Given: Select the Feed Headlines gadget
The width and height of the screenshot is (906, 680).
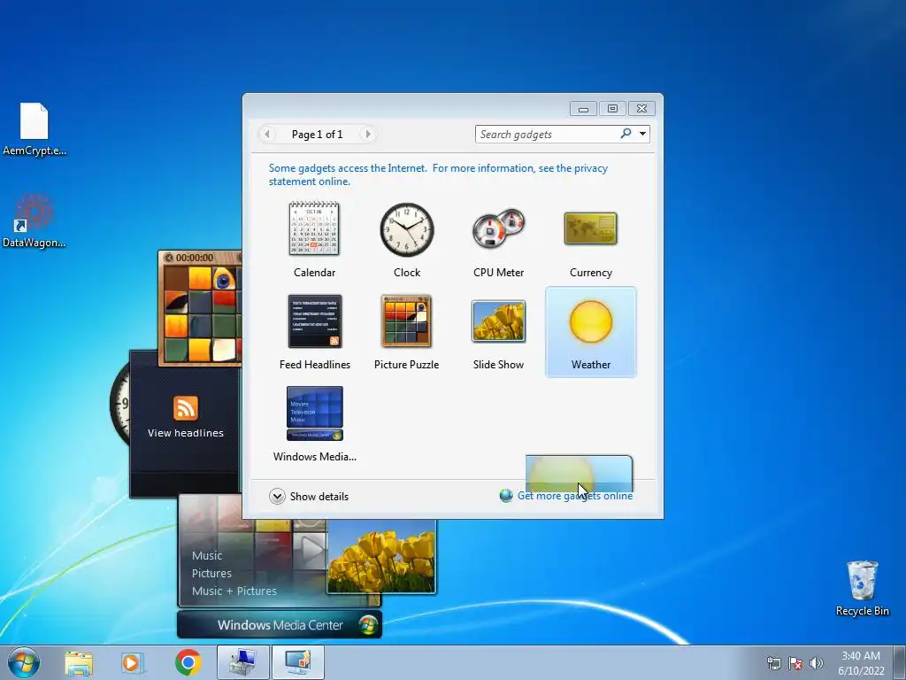Looking at the screenshot, I should [x=314, y=333].
